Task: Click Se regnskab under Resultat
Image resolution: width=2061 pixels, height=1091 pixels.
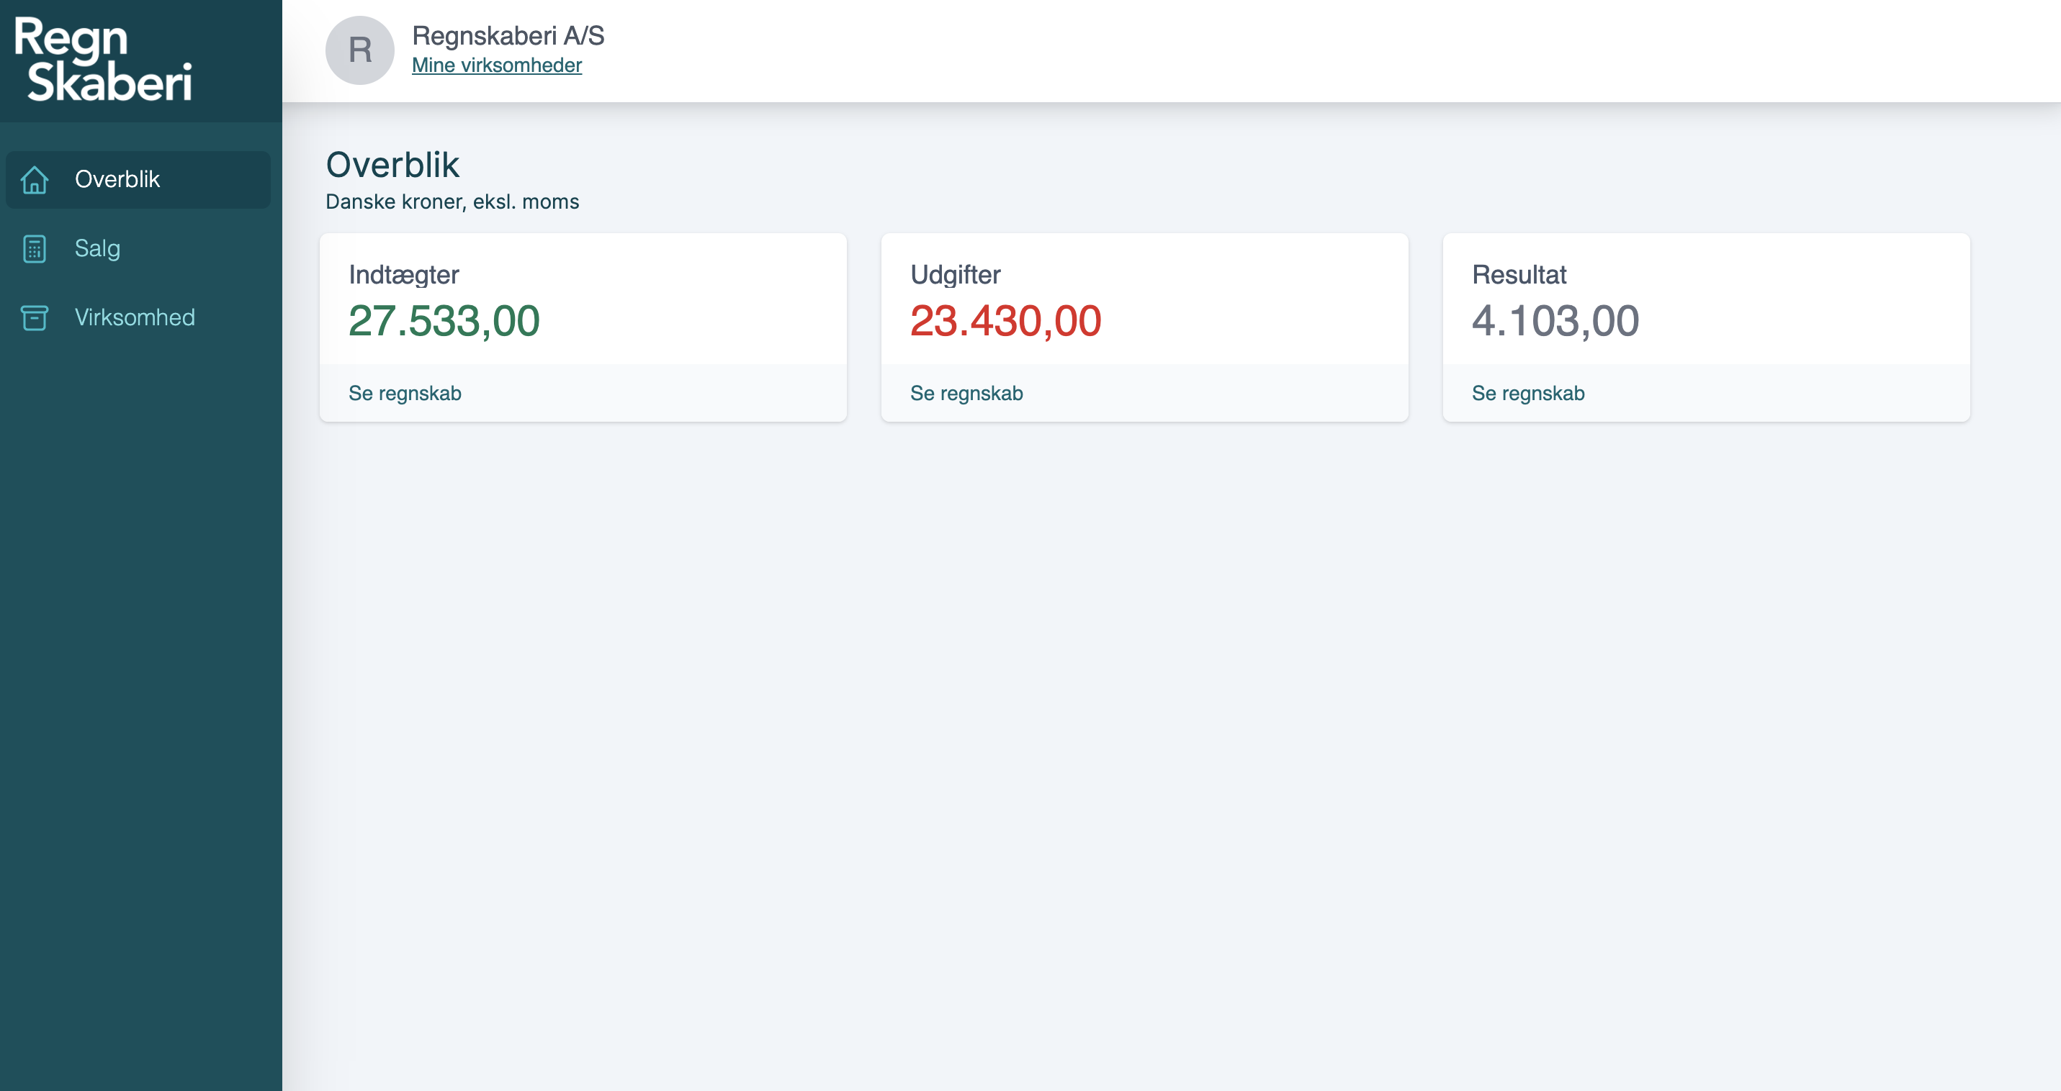Action: [x=1527, y=393]
